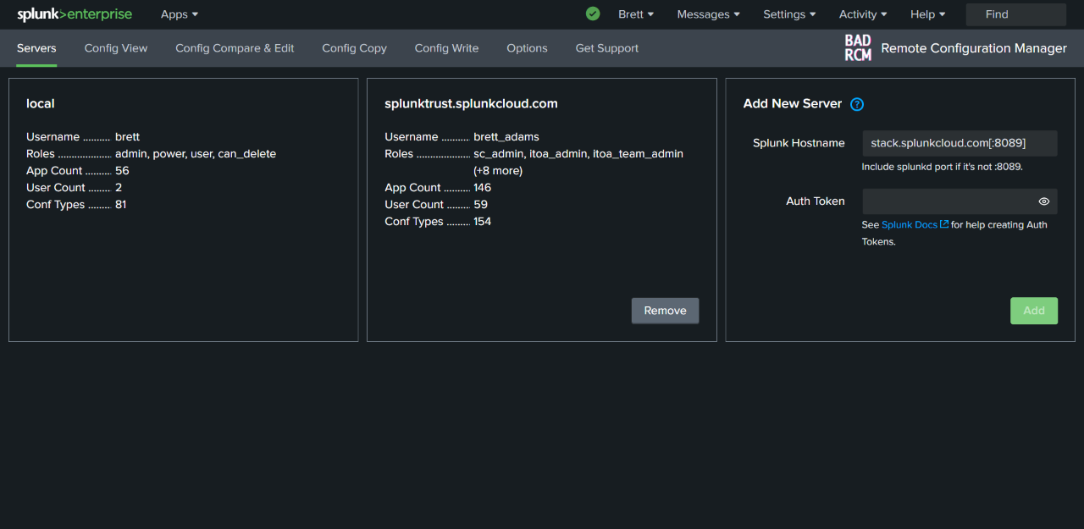Open the Get Support tab
This screenshot has width=1084, height=529.
coord(606,48)
